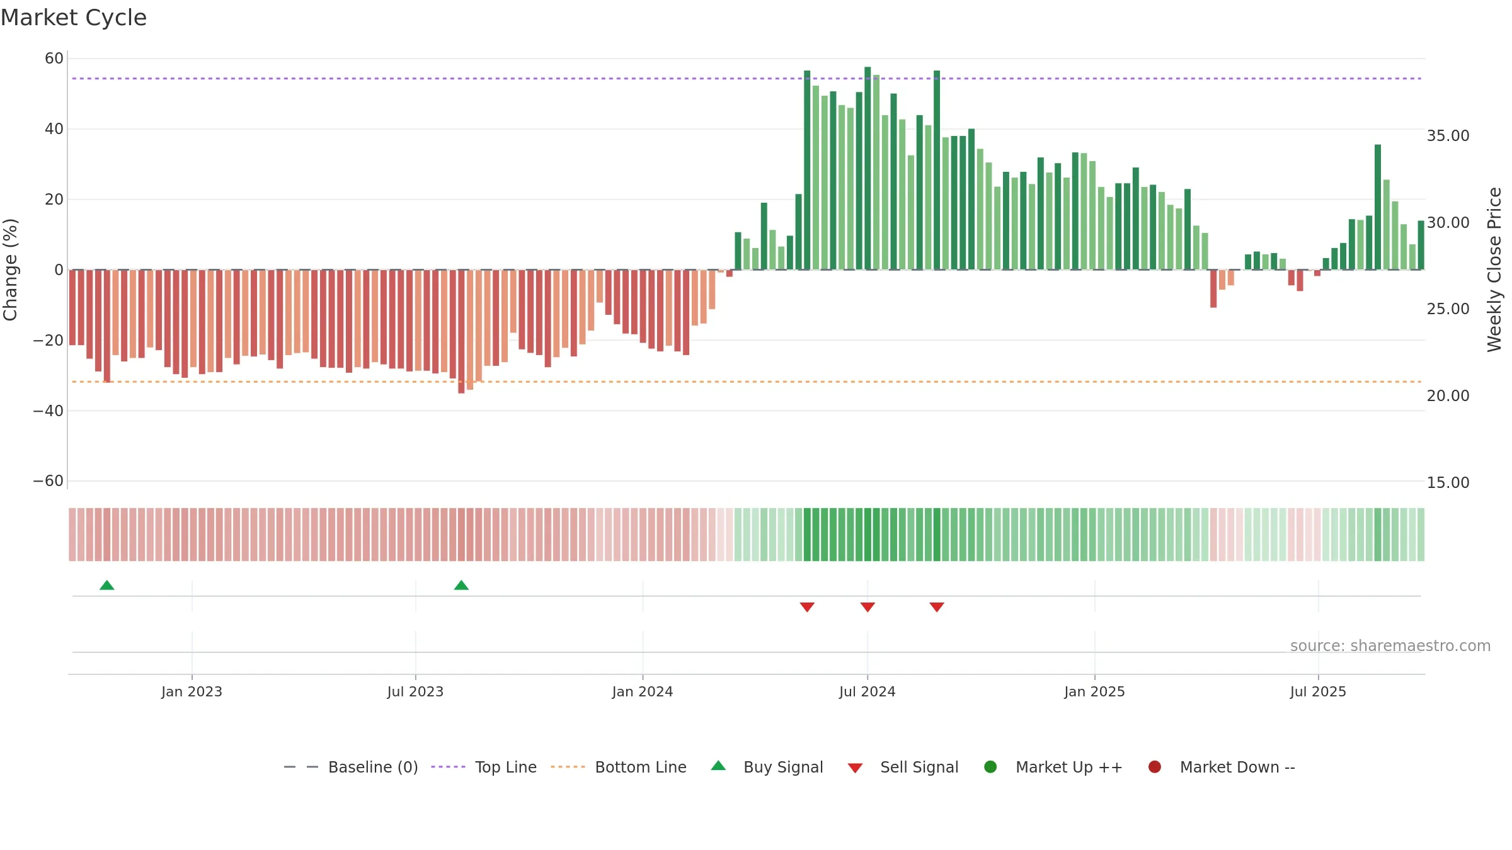Select the last sell signal marker after Jul 2024
Screen dimensions: 1512x850
click(x=937, y=607)
